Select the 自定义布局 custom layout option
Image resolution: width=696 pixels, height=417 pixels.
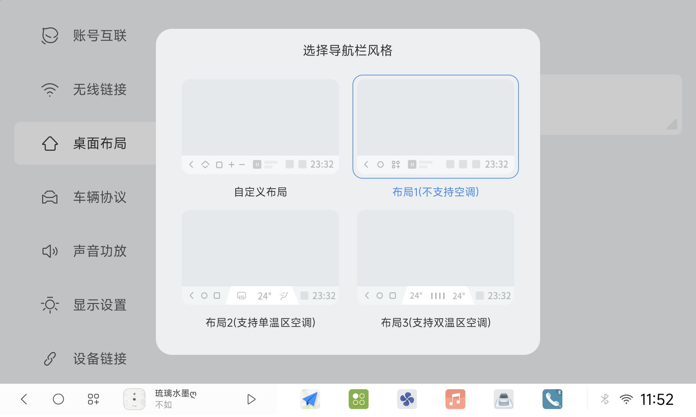coord(261,126)
